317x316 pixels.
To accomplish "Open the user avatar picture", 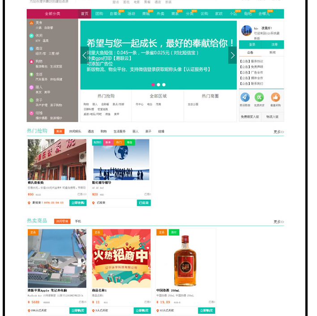I will click(x=247, y=31).
